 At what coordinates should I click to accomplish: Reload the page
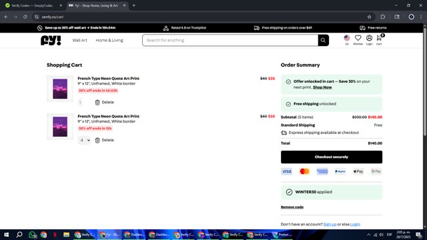coord(25,17)
